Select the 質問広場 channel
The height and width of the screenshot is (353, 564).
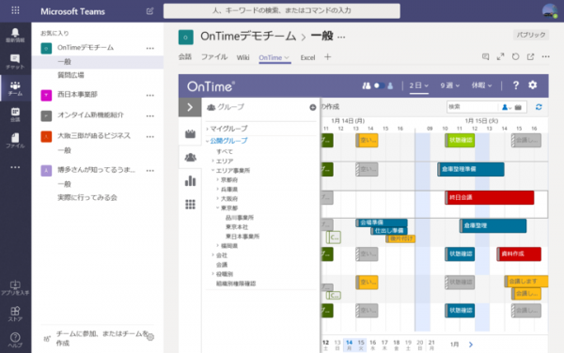(70, 75)
